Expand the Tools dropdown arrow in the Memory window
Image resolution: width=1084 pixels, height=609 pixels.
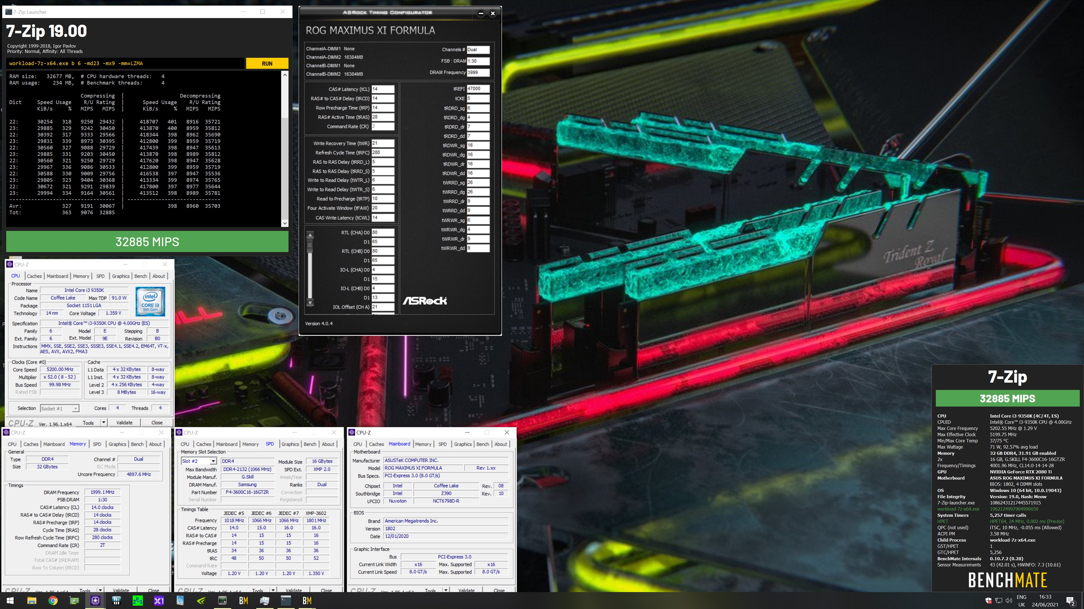[x=100, y=590]
